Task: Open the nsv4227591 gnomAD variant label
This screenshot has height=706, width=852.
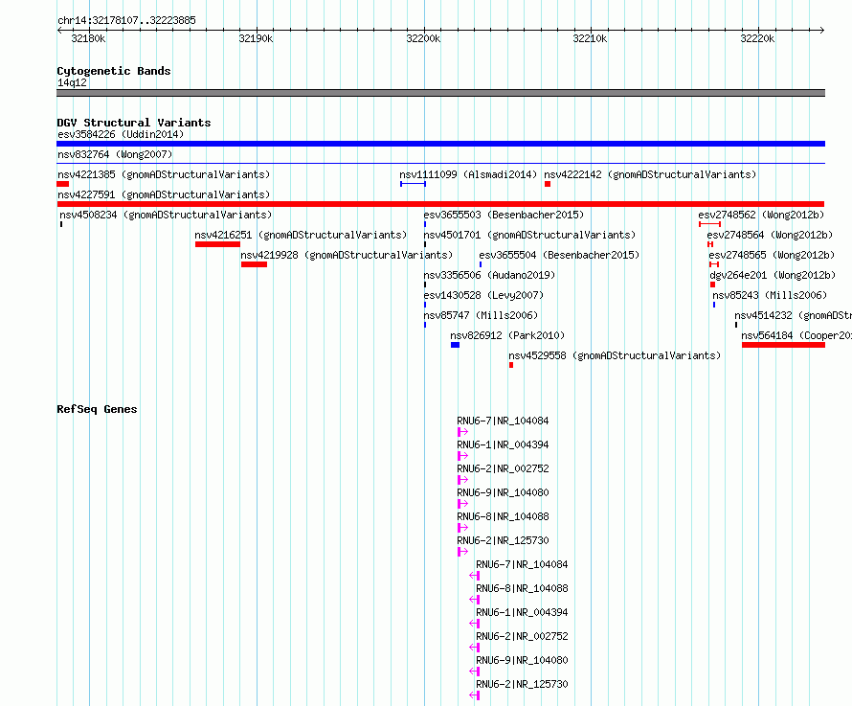Action: coord(164,194)
